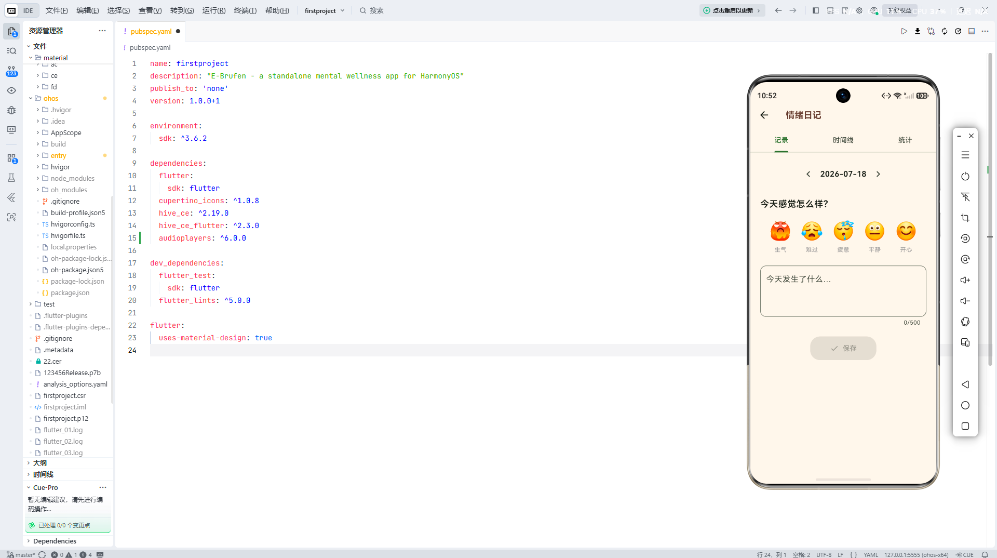The width and height of the screenshot is (997, 558).
Task: Go to previous date with left chevron
Action: 809,174
